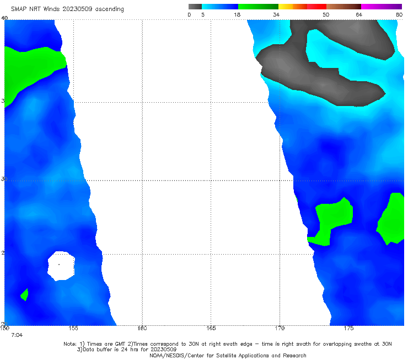Viewport: 408px width, 359px height.
Task: Click the color bar label '5'
Action: (x=203, y=15)
